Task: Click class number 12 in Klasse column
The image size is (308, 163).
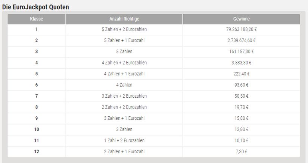Action: coord(37,151)
